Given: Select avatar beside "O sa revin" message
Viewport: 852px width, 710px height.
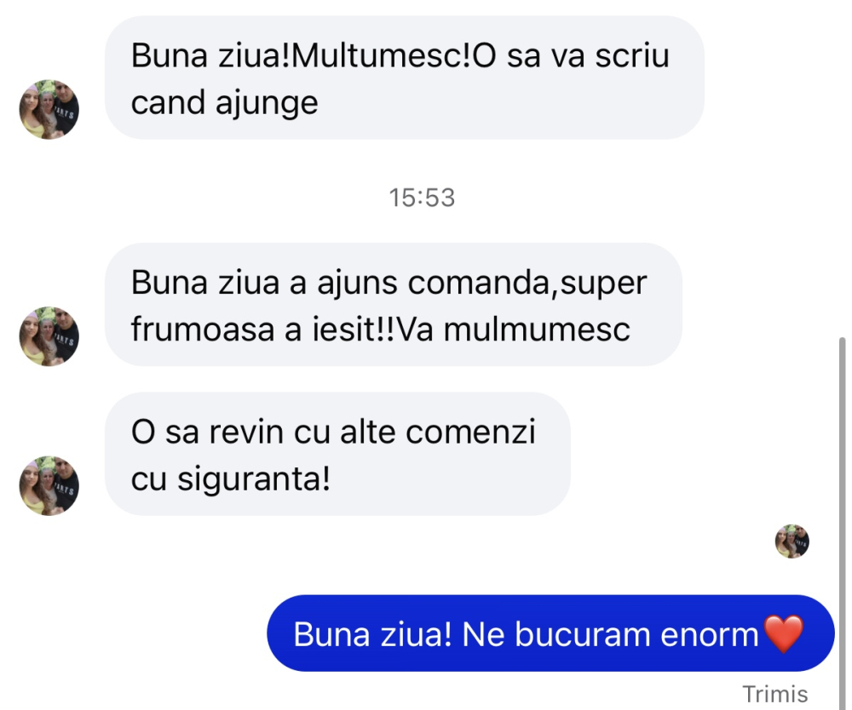Looking at the screenshot, I should [x=49, y=485].
